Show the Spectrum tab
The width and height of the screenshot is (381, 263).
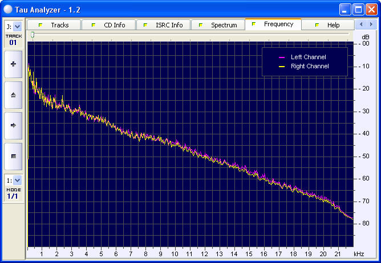(217, 25)
